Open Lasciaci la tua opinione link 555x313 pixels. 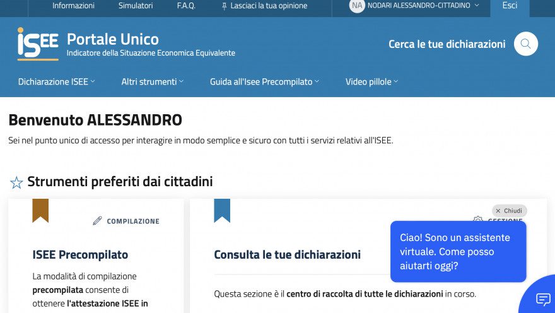tap(269, 6)
